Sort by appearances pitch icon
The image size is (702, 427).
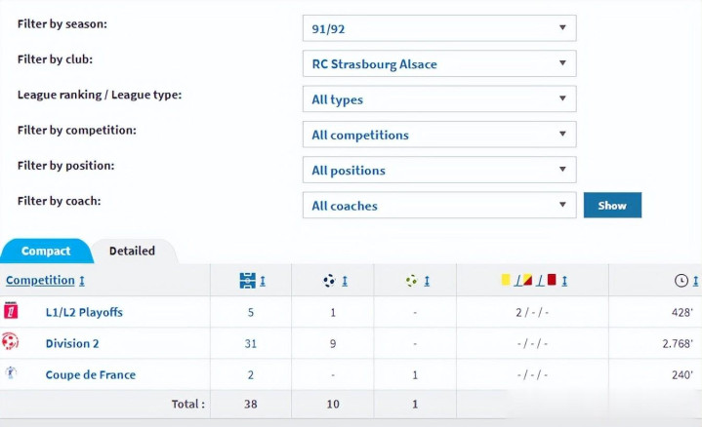point(248,281)
